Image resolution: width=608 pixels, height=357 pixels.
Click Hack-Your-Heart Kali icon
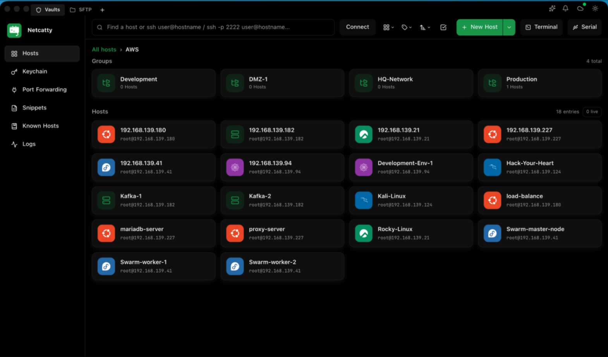(492, 167)
